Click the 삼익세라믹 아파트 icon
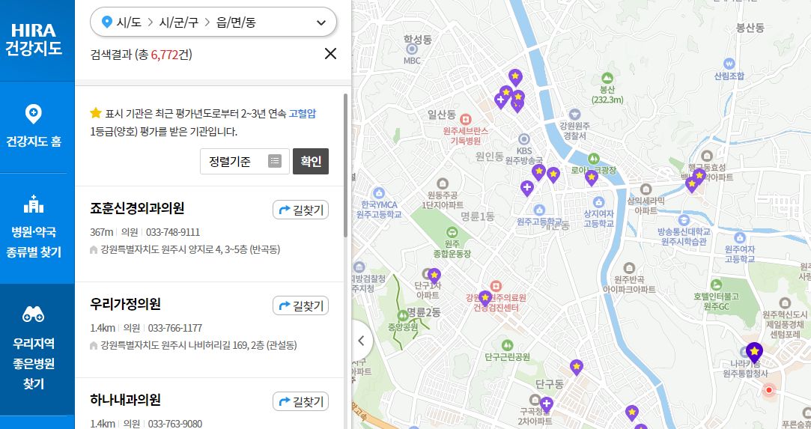The height and width of the screenshot is (429, 811). (646, 189)
